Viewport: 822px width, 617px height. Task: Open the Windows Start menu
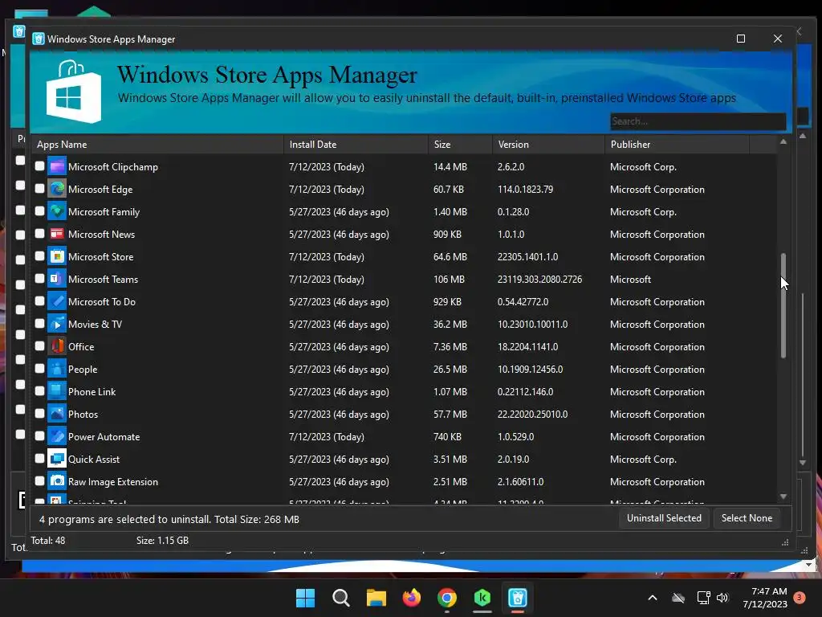[x=305, y=598]
